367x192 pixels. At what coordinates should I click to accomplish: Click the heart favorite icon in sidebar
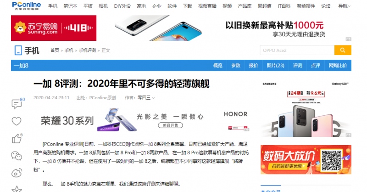[x=17, y=121]
